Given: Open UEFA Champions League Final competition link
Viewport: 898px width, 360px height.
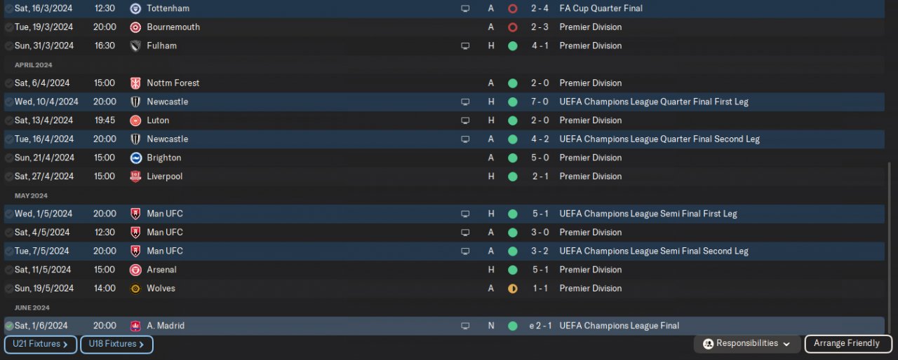Looking at the screenshot, I should (619, 326).
